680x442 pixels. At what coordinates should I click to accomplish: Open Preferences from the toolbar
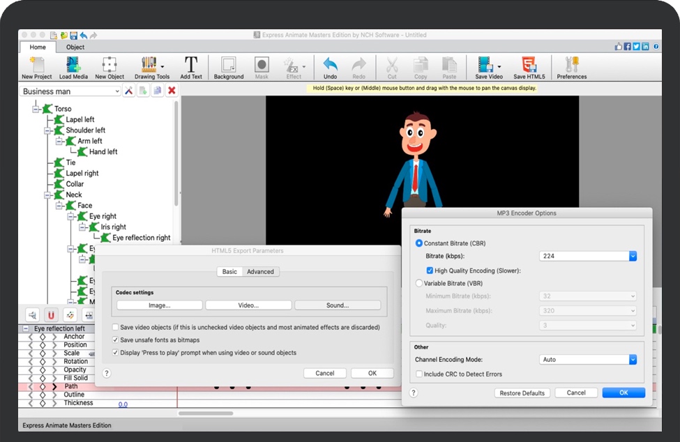[571, 66]
